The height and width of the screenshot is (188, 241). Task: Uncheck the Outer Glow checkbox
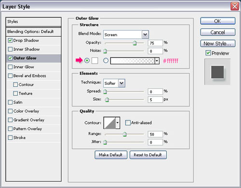(x=10, y=58)
